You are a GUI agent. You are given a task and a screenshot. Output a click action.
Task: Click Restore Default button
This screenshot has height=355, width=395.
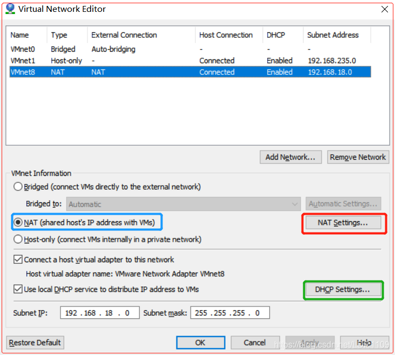(35, 343)
